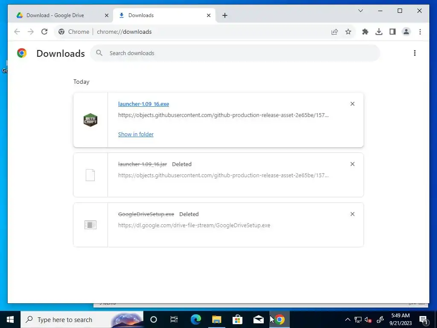
Task: Click the Chrome logo beside Downloads title
Action: tap(22, 53)
